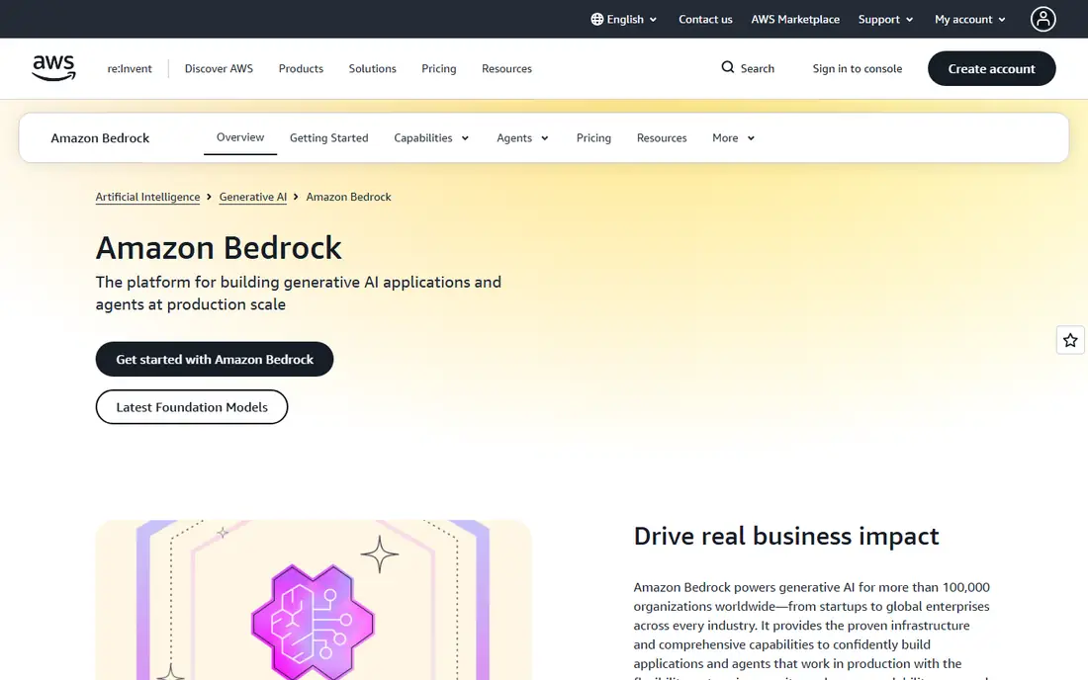Click the star bookmark icon
1088x680 pixels.
pos(1070,340)
